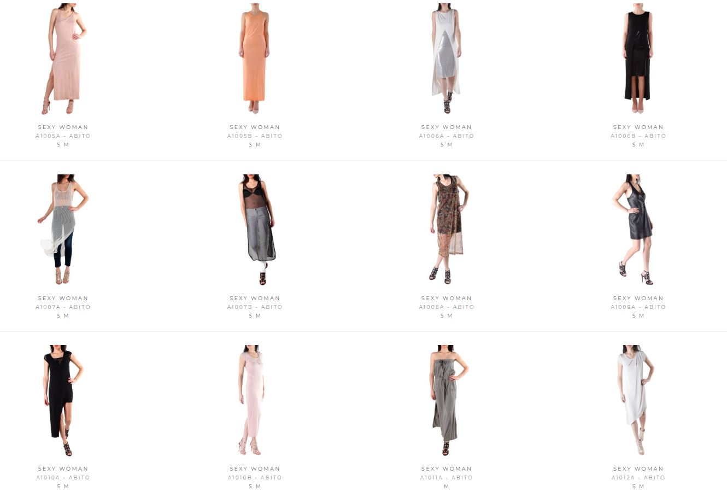Viewport: 727px width, 498px height.
Task: Click SEXY WOMAN brand above A1007A
Action: pos(63,298)
